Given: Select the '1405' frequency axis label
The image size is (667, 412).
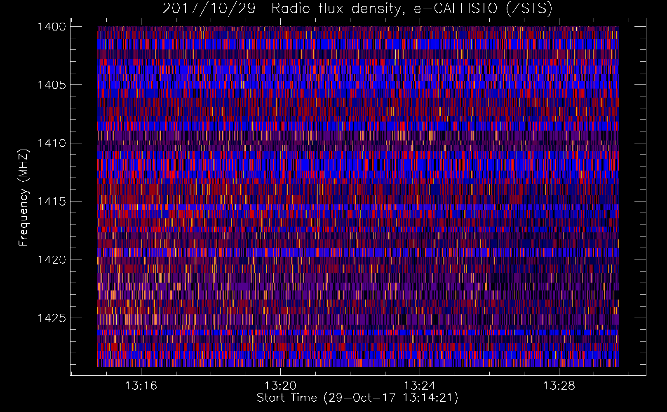Looking at the screenshot, I should (x=52, y=85).
